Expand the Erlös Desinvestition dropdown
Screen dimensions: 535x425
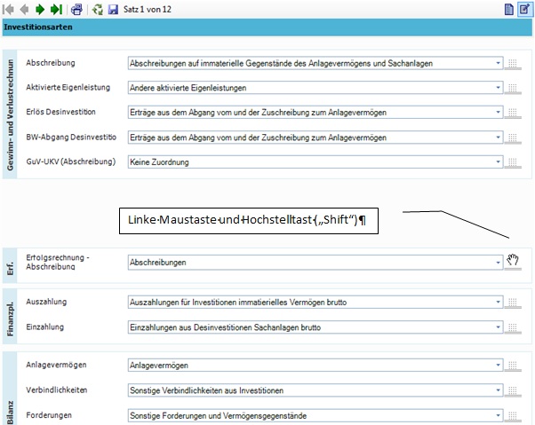pyautogui.click(x=498, y=113)
